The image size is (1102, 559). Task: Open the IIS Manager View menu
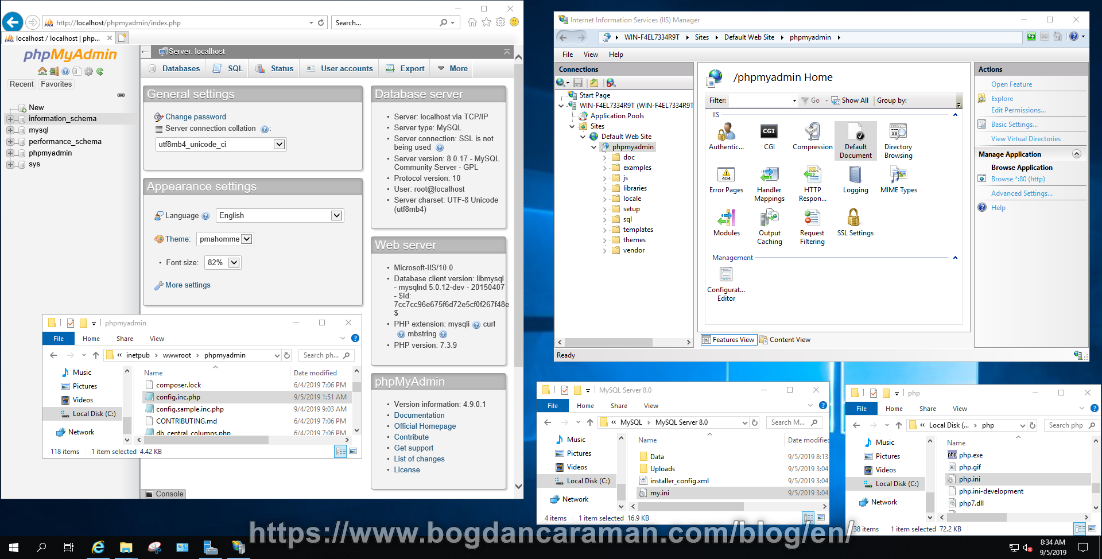(591, 55)
